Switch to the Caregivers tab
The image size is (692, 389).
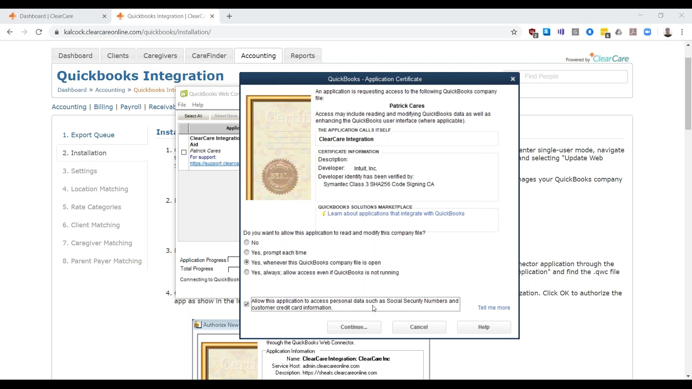coord(160,55)
